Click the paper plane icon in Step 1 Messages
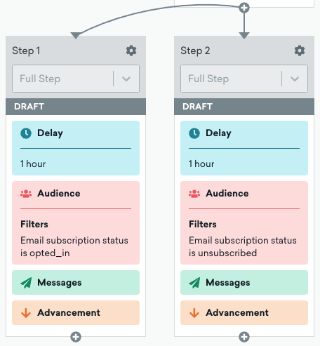 [26, 283]
